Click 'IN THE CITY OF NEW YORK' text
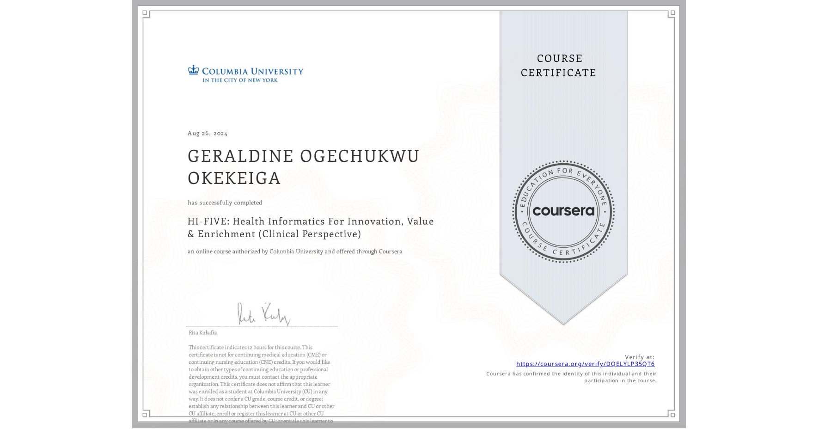The height and width of the screenshot is (429, 819). [x=240, y=80]
